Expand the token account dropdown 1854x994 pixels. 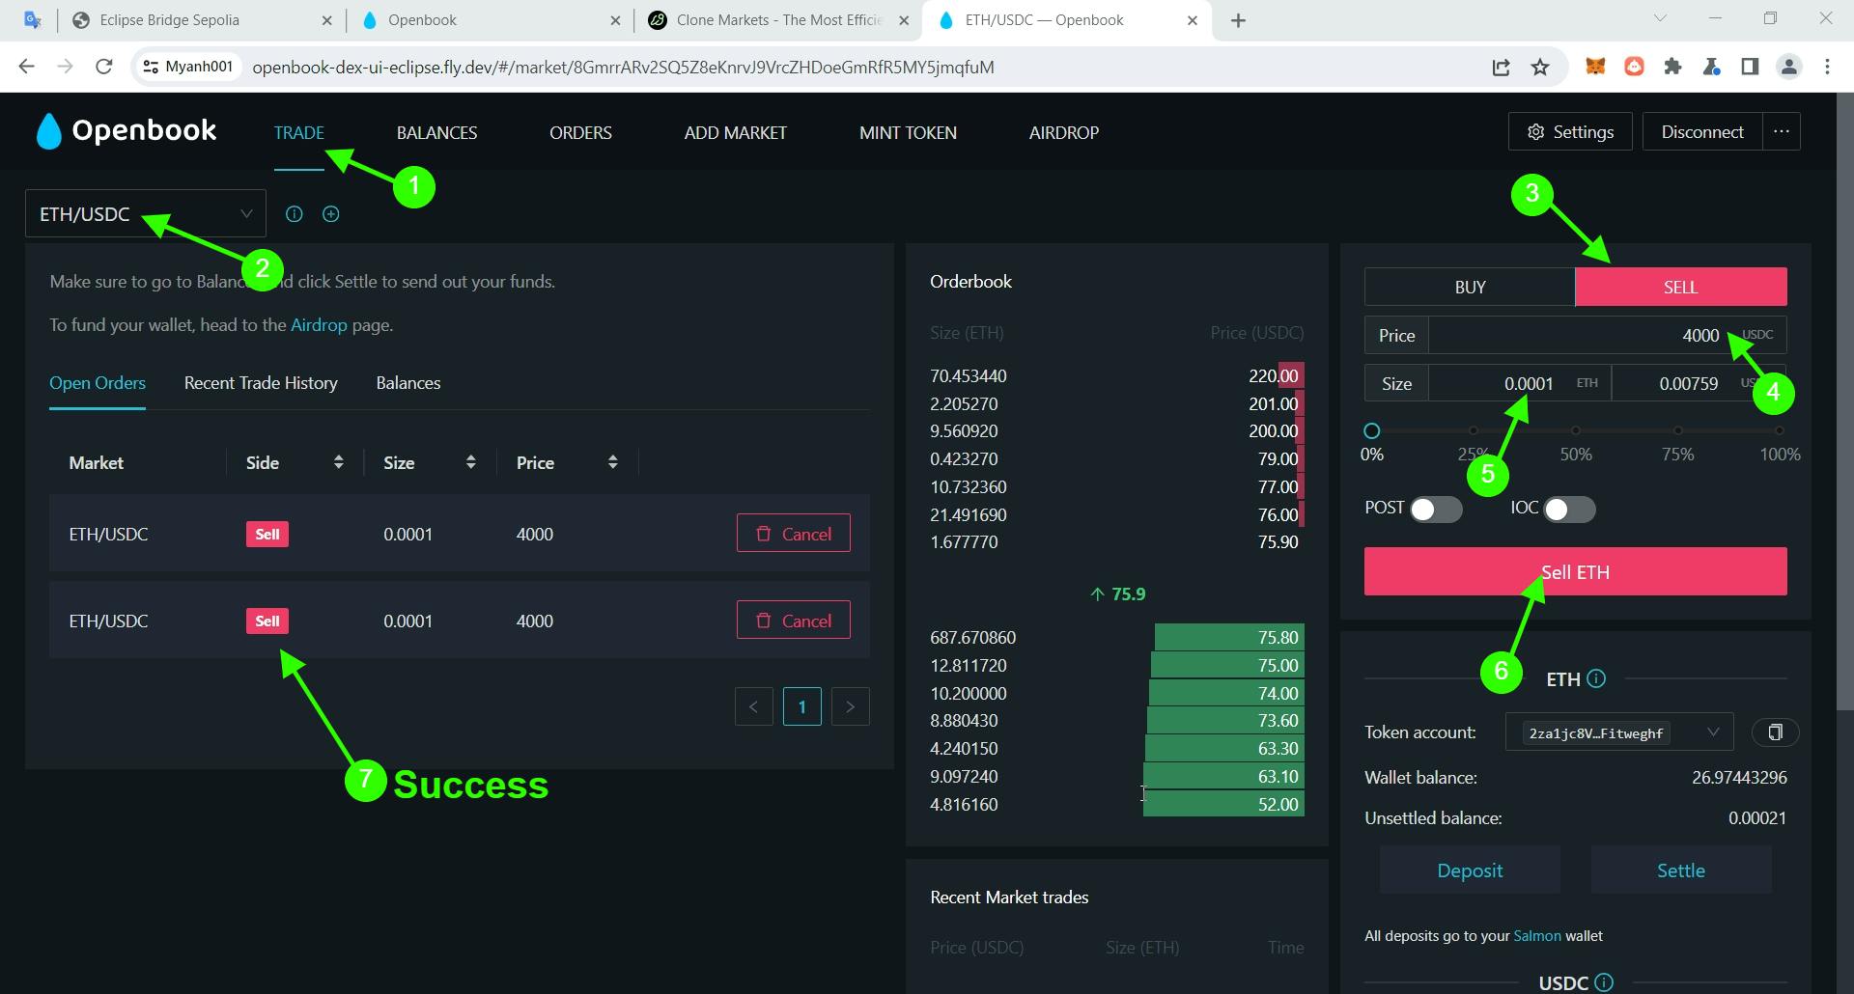click(1619, 732)
